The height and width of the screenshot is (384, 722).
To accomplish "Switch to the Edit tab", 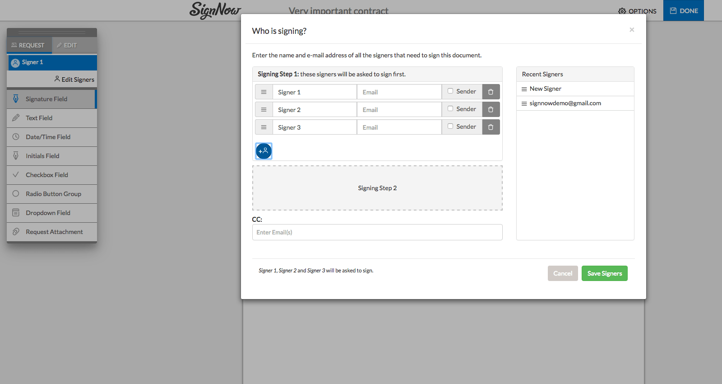I will point(67,45).
